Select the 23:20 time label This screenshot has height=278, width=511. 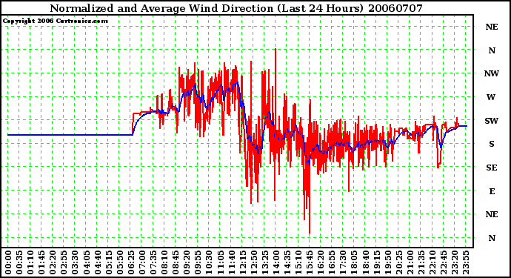coord(454,262)
